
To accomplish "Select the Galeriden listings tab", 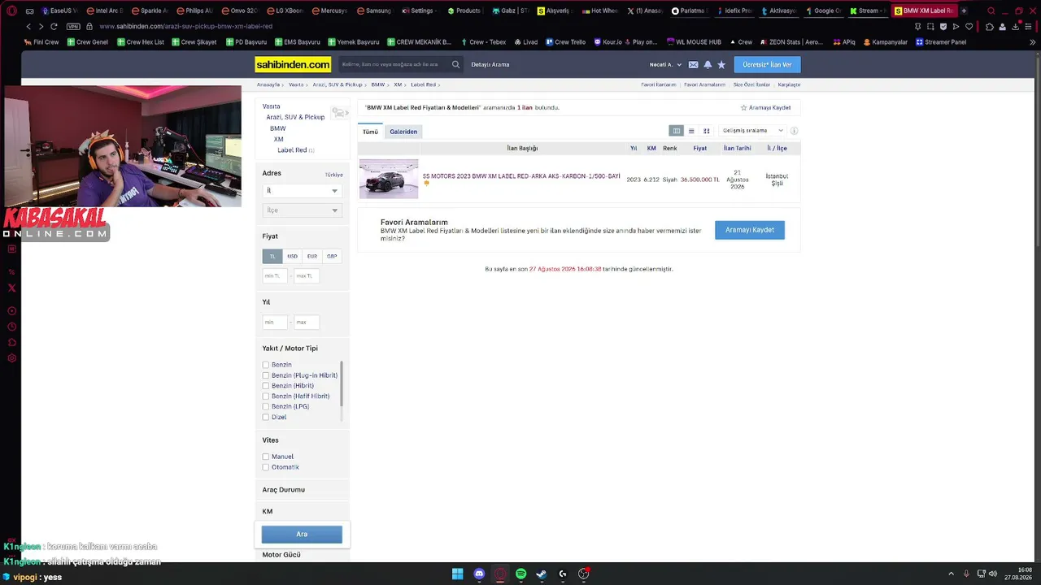I will click(403, 132).
